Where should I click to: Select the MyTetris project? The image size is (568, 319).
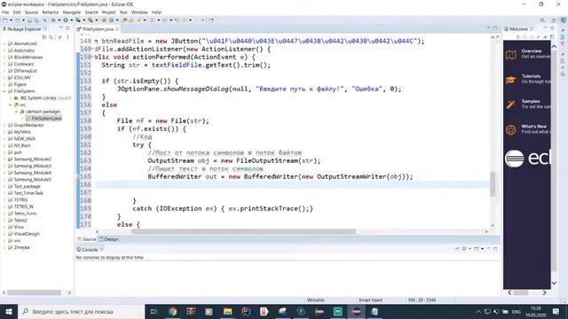pyautogui.click(x=22, y=132)
